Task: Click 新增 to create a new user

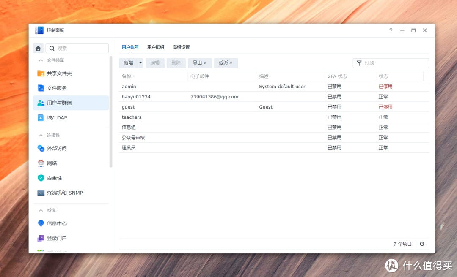Action: click(128, 62)
